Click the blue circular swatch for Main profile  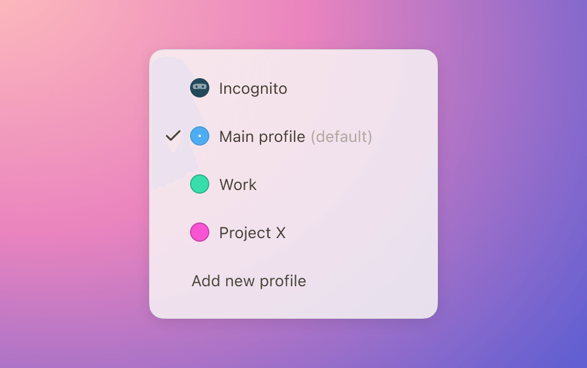pos(200,136)
